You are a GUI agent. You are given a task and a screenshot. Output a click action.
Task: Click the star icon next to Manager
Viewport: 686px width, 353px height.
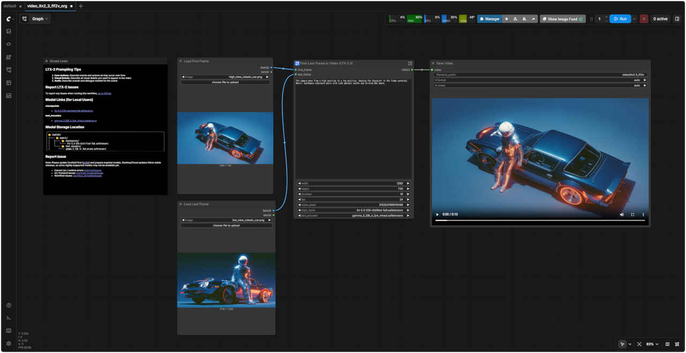click(507, 19)
